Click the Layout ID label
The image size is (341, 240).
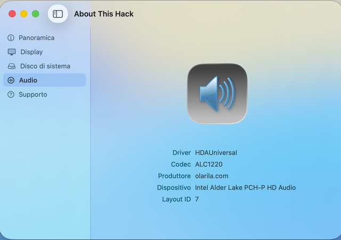tap(176, 199)
